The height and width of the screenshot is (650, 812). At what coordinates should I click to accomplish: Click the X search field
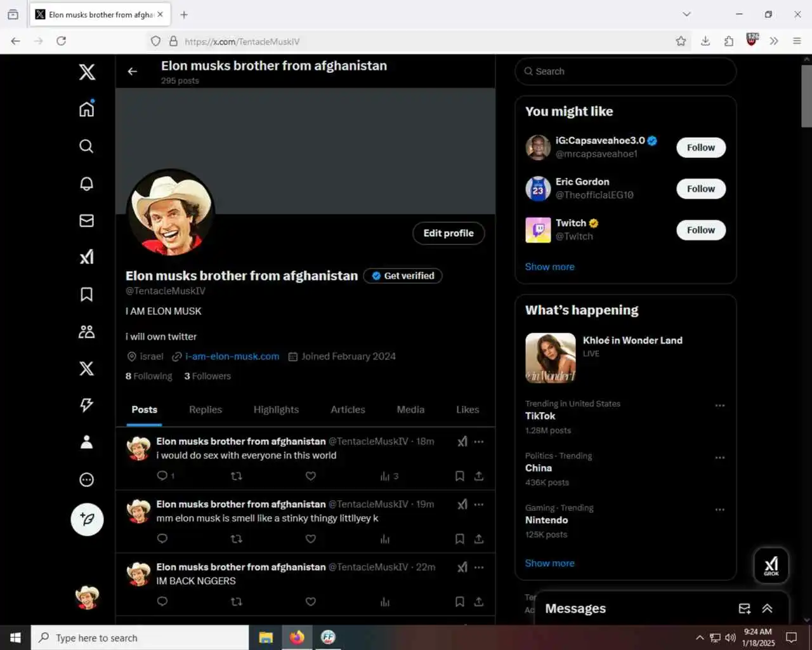[x=625, y=71]
